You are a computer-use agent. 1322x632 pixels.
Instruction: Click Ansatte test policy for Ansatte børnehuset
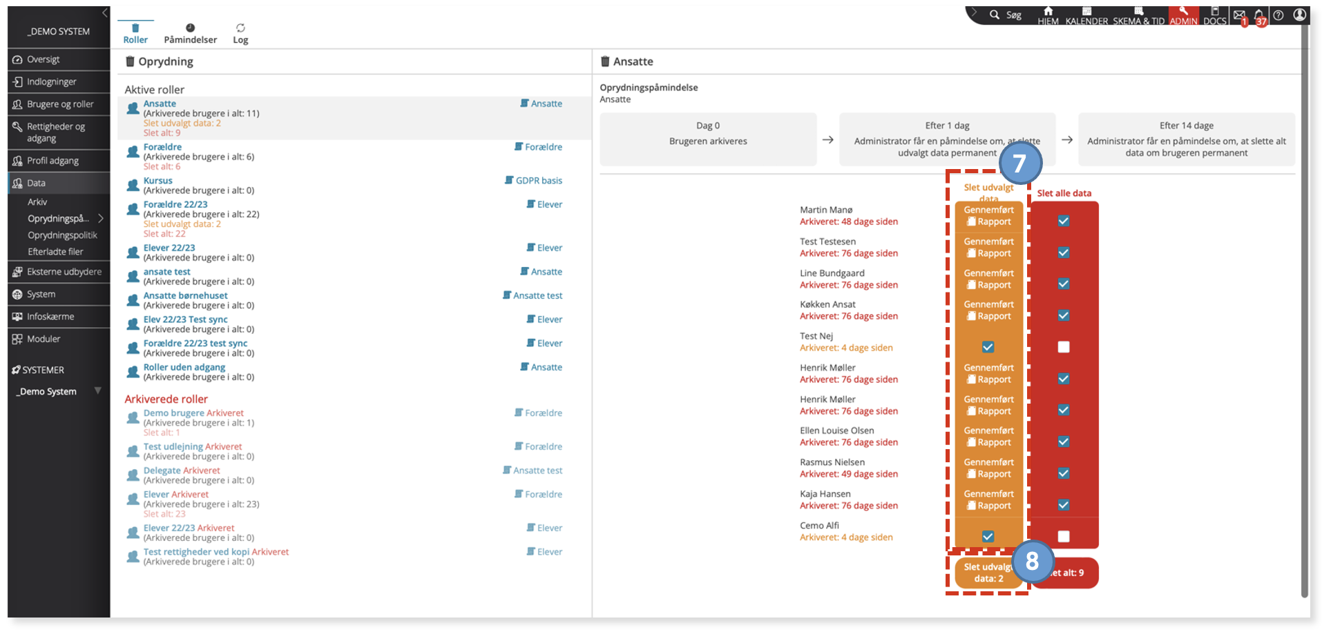(x=533, y=295)
